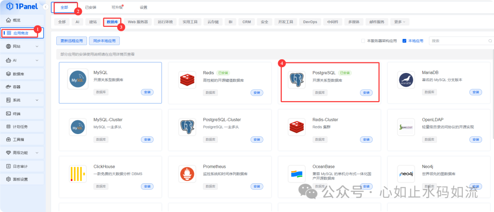Click the globe icon for 网站
Screen dimensions: 494x212
pyautogui.click(x=9, y=47)
